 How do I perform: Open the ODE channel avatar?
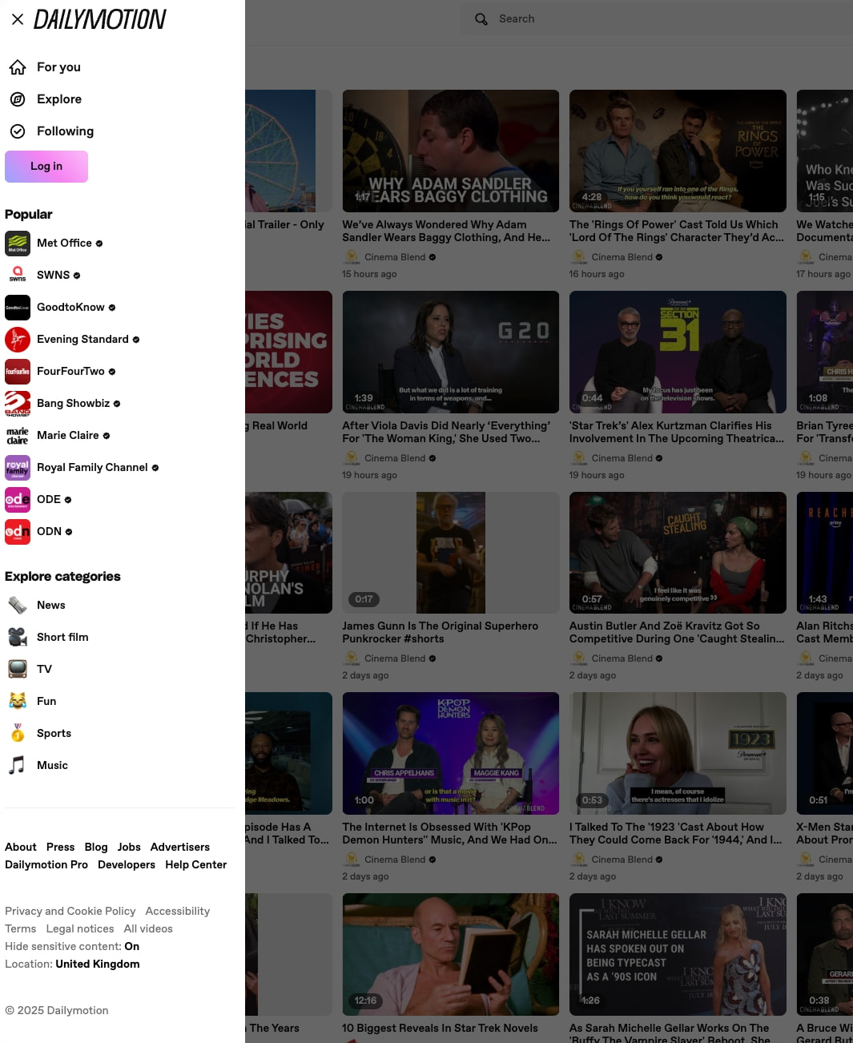pyautogui.click(x=18, y=500)
